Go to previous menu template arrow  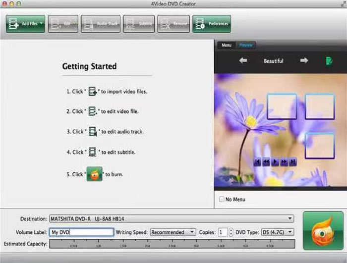(x=243, y=60)
